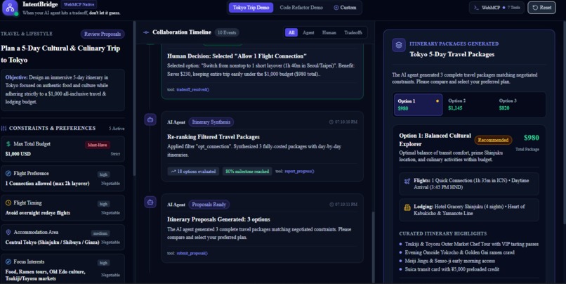Click the Reset button
This screenshot has width=566, height=284.
point(542,8)
